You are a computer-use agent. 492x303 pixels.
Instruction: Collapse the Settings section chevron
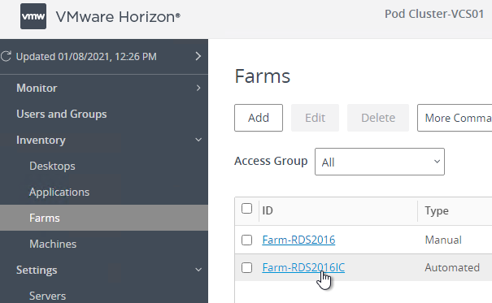coord(198,270)
